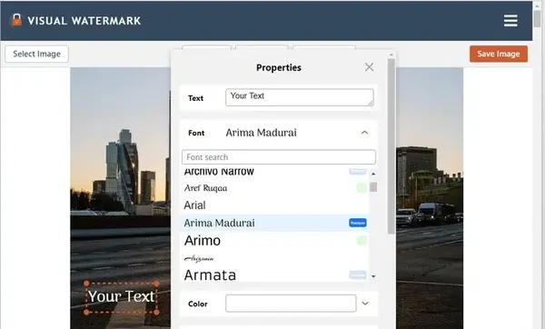Click the badge next to Aref Ruqaa
This screenshot has height=329, width=545.
[362, 188]
